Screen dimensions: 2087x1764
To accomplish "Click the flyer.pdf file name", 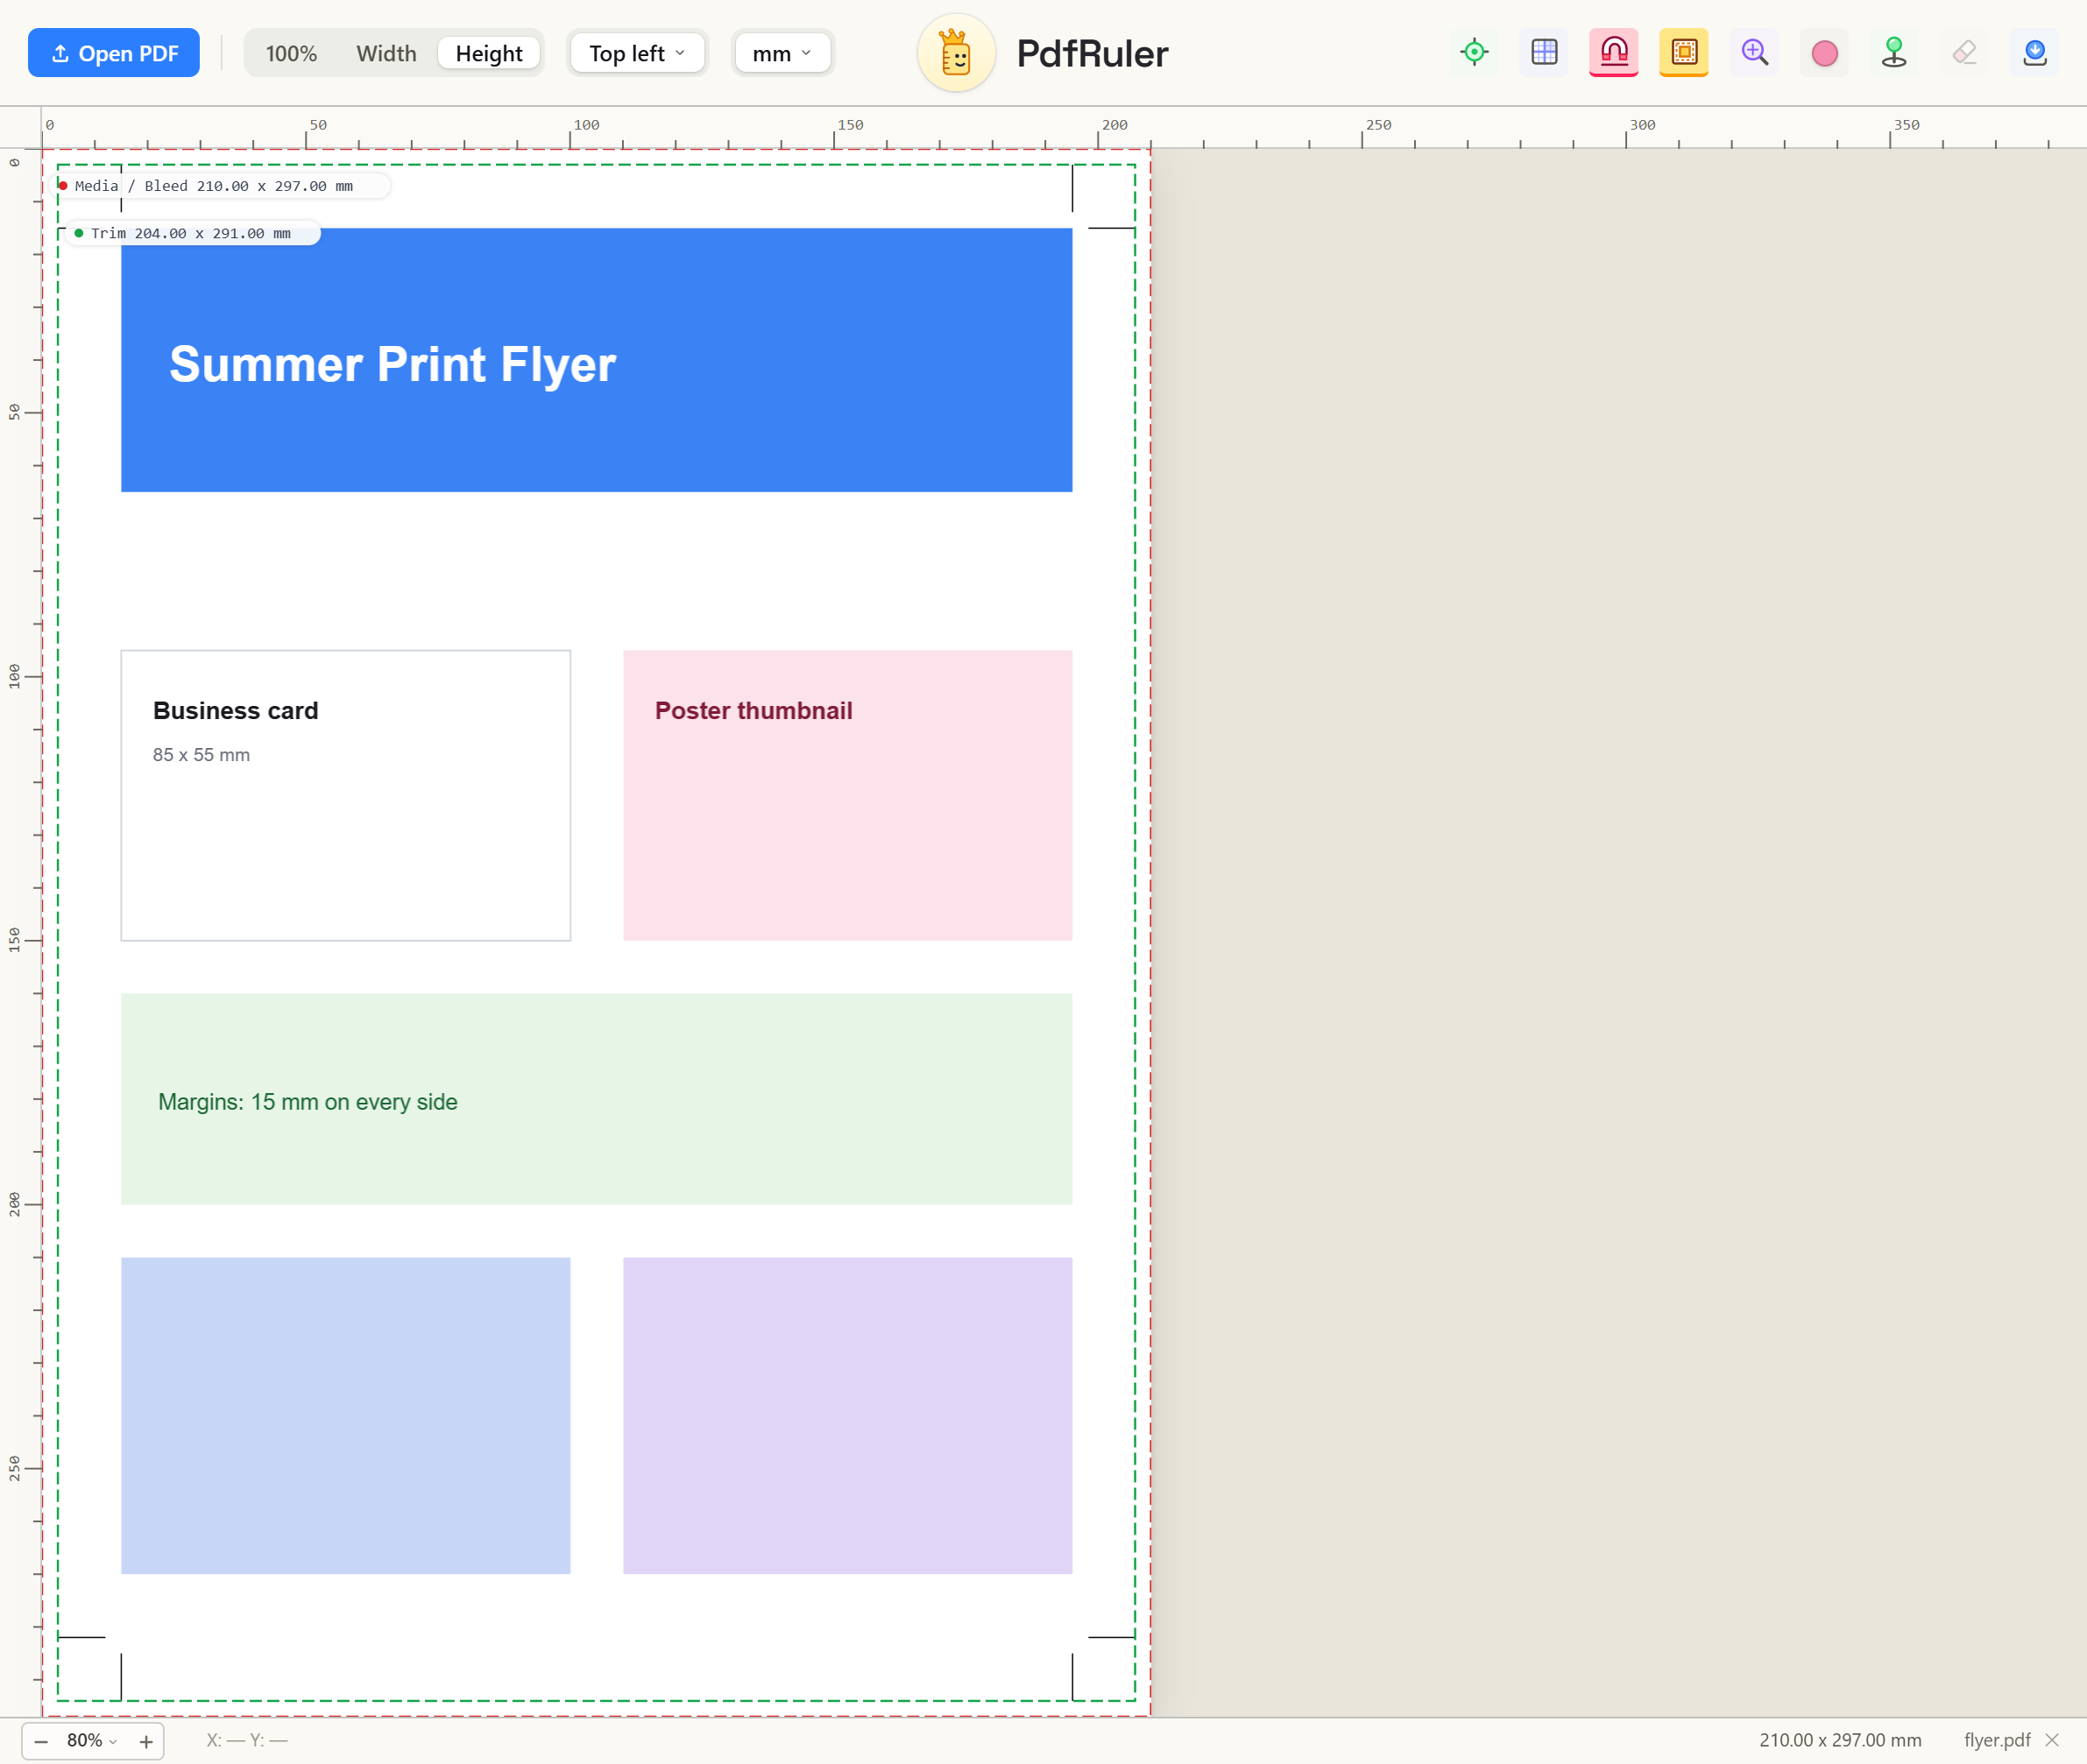I will coord(1996,1740).
